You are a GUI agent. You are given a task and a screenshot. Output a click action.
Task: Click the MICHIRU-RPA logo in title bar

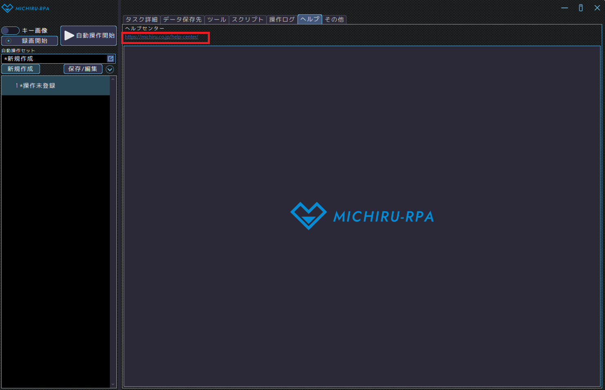coord(25,8)
